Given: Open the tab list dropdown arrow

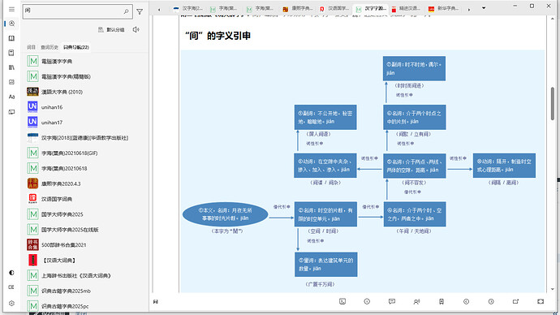Looking at the screenshot, I should (484, 8).
